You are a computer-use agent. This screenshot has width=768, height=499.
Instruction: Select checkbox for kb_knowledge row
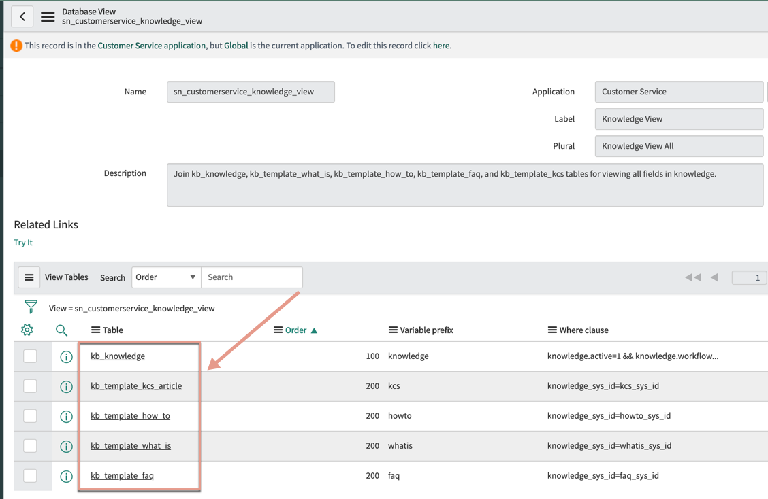(x=30, y=356)
